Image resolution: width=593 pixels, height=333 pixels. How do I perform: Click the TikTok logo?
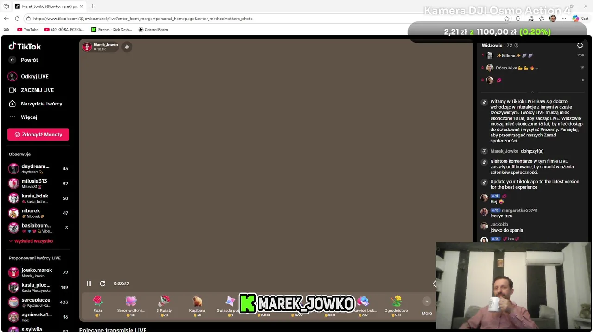25,46
